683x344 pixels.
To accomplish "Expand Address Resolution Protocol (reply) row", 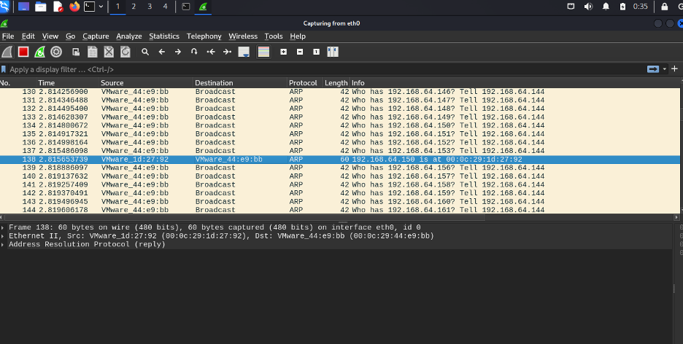I will point(4,245).
